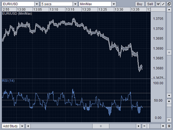Click the Sell button

150,4
